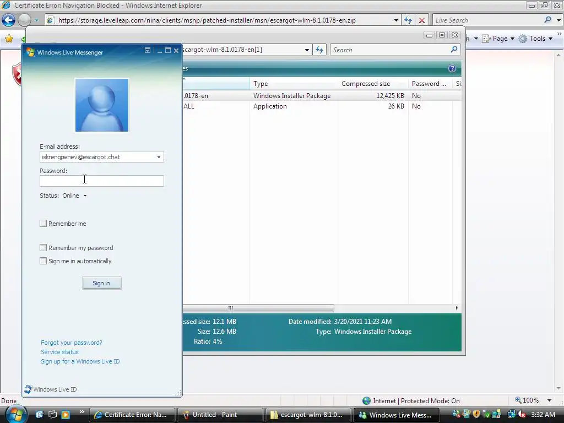Switch to Certificate Error taskbar button
Viewport: 564px width, 423px height.
132,415
